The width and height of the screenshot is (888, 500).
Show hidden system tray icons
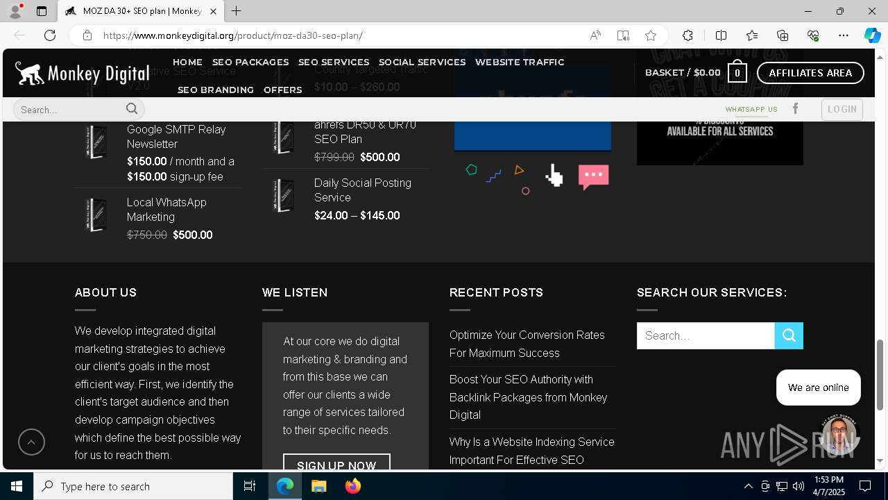tap(748, 486)
